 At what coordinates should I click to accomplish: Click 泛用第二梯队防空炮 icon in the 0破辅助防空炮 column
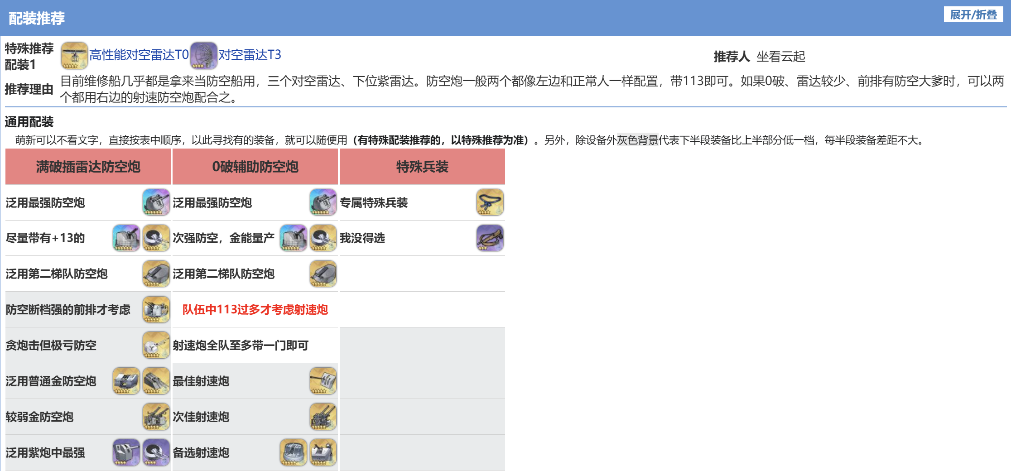point(323,274)
